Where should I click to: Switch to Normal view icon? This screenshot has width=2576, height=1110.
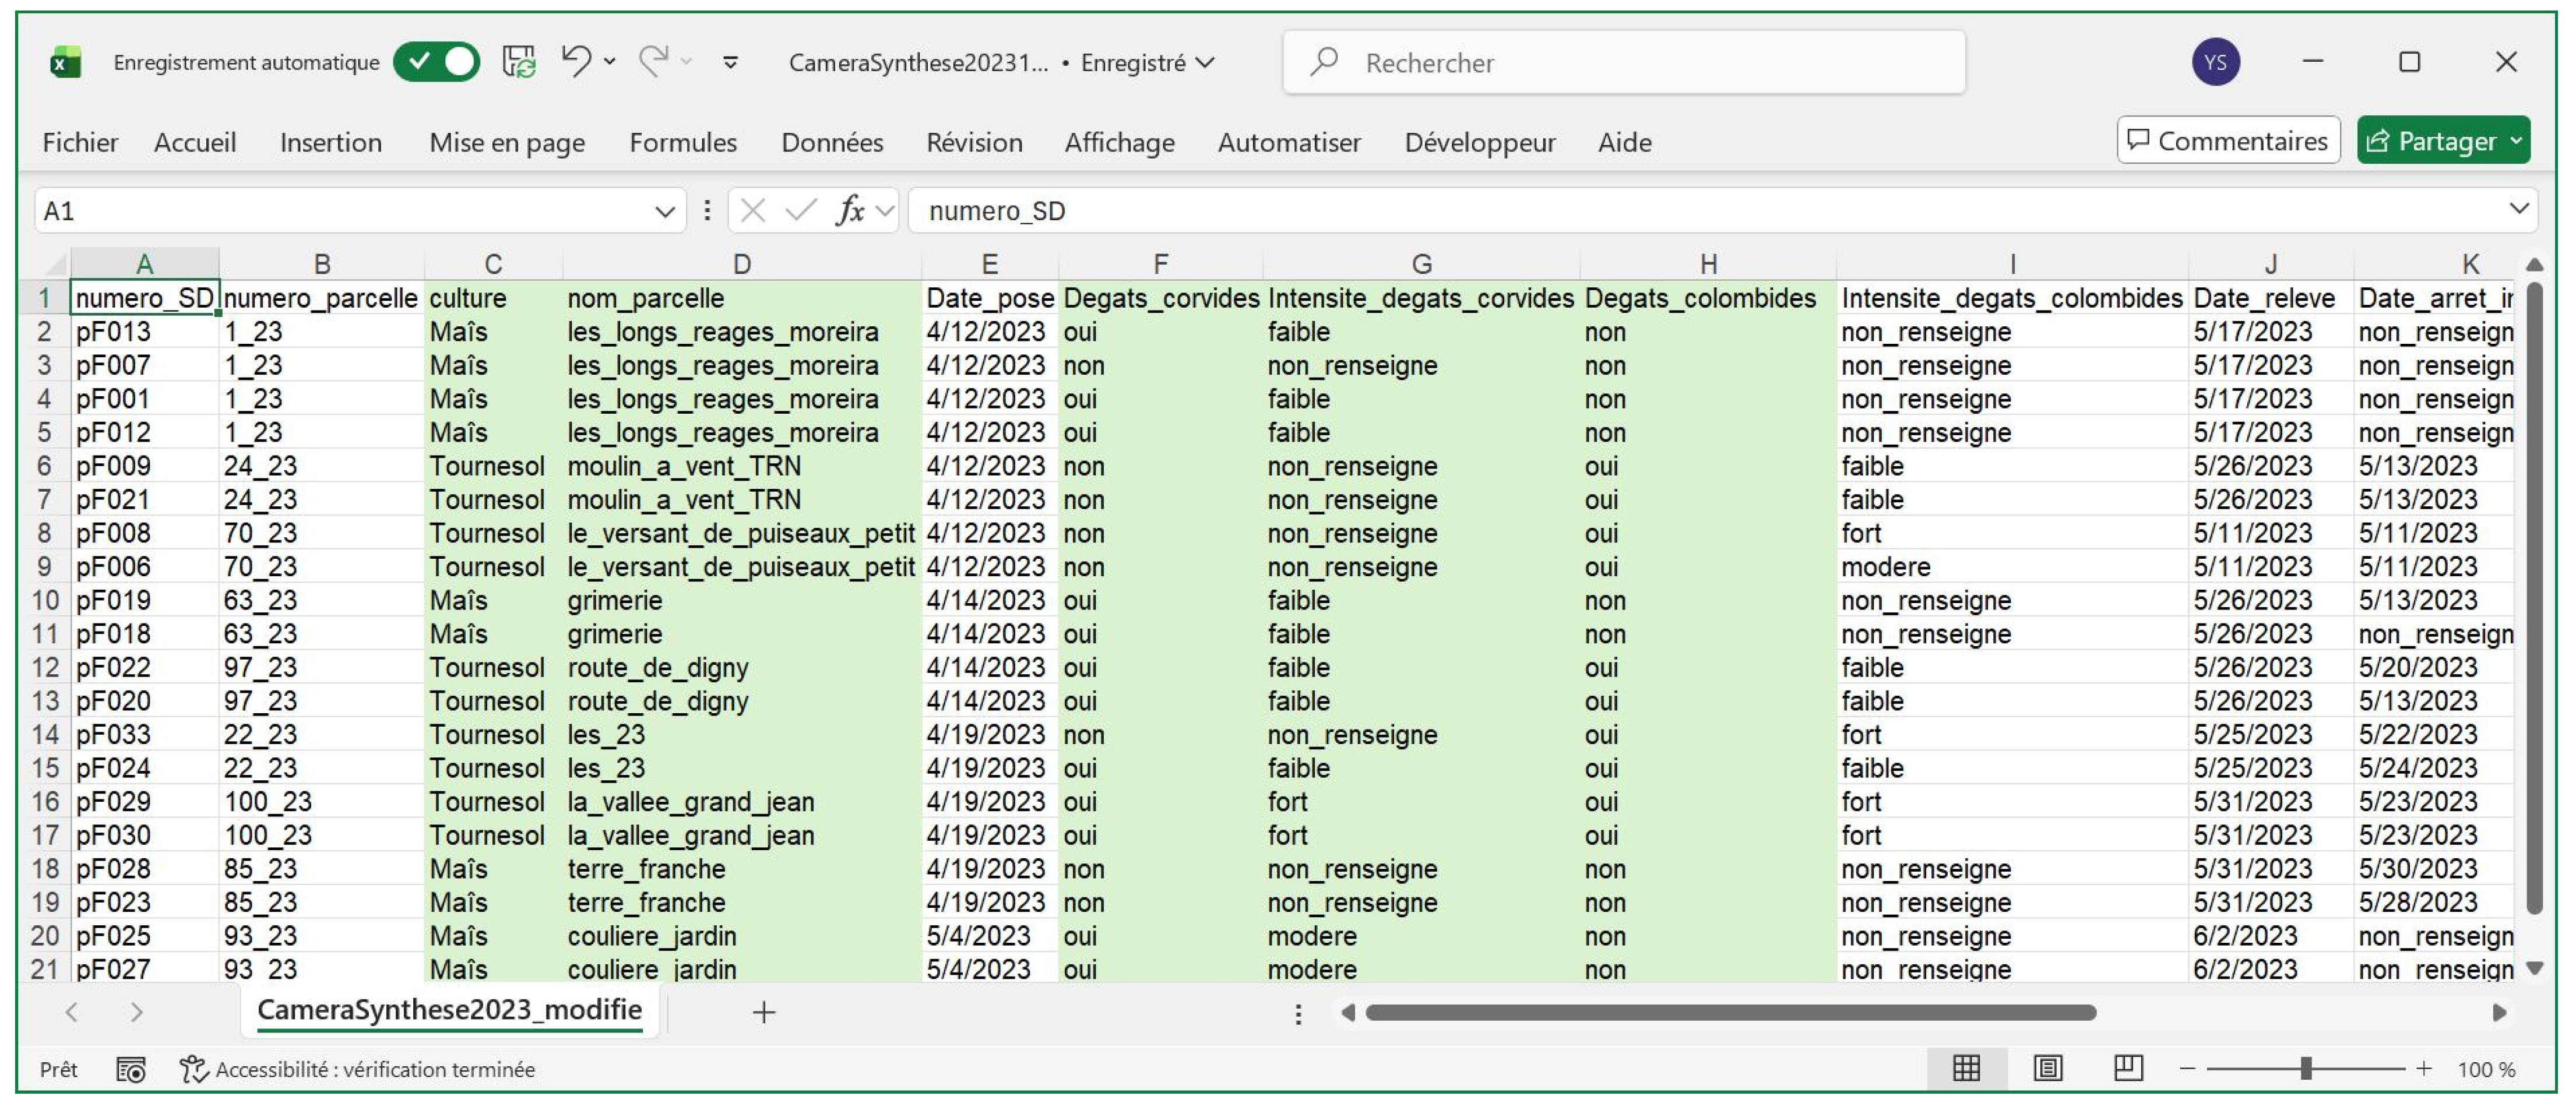[1966, 1069]
